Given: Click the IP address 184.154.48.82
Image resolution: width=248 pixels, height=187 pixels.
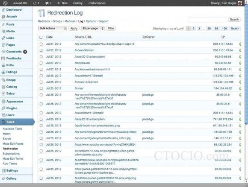Looking at the screenshot, I should point(223,88).
